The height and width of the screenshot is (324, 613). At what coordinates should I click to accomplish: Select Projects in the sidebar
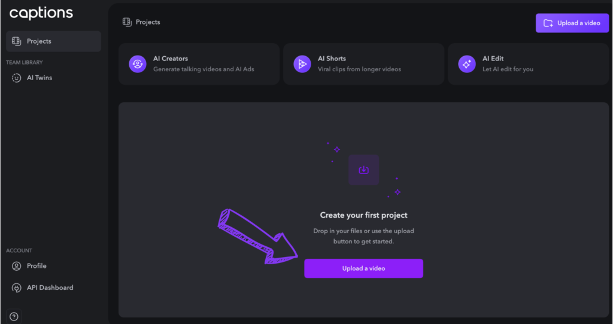[53, 41]
